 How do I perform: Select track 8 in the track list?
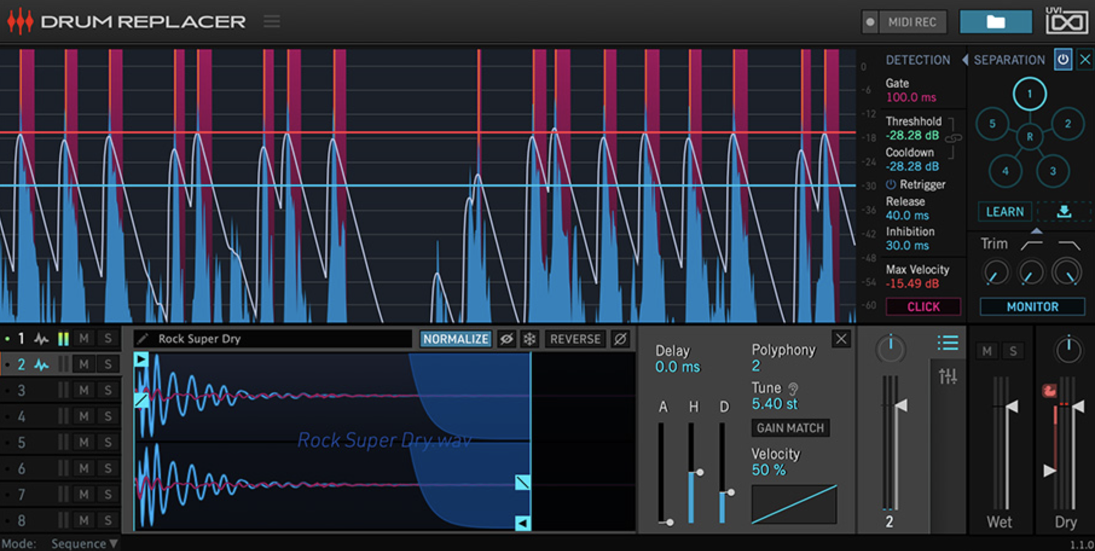pyautogui.click(x=21, y=520)
